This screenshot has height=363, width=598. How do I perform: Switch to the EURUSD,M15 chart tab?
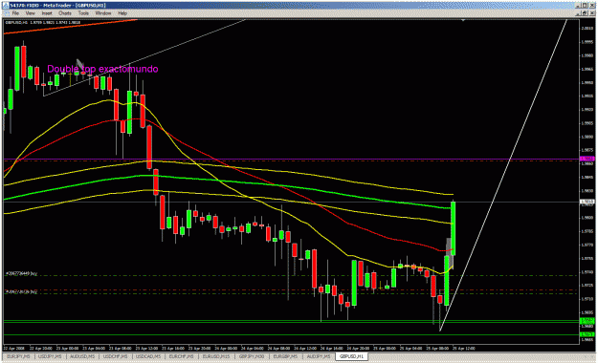pyautogui.click(x=216, y=356)
